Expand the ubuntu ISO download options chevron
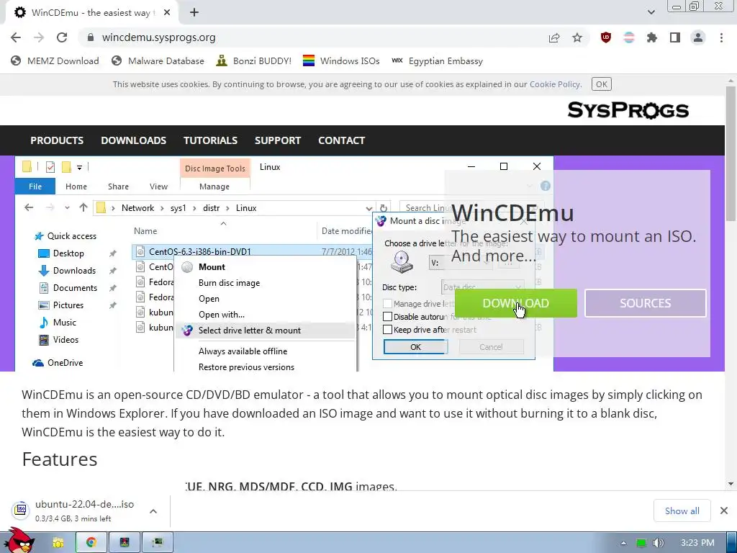The image size is (737, 553). 153,511
